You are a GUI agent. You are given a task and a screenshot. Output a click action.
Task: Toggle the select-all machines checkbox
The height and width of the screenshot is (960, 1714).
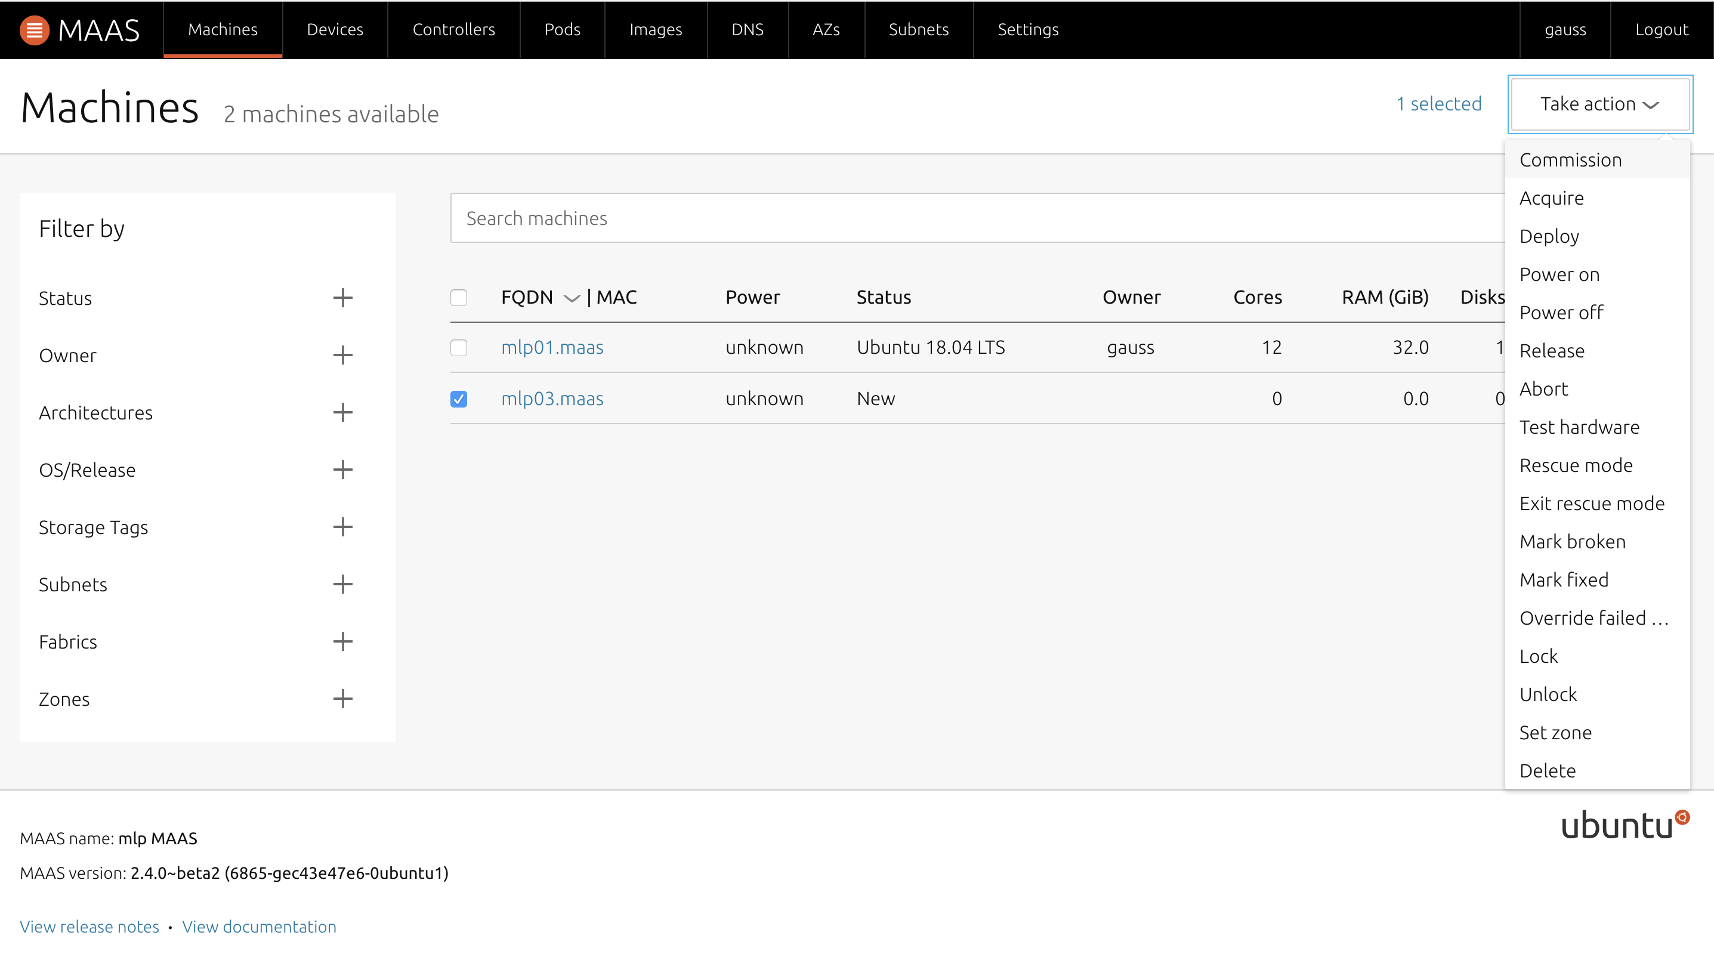[458, 297]
